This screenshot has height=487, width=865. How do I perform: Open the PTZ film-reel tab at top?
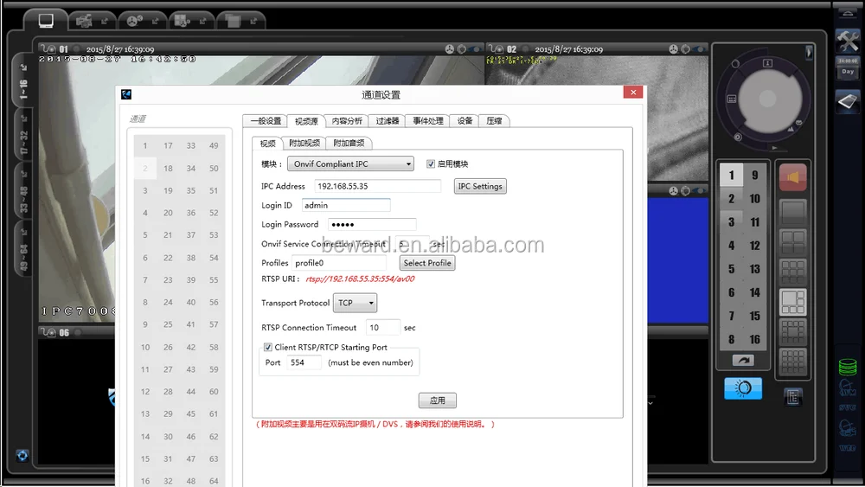click(141, 21)
